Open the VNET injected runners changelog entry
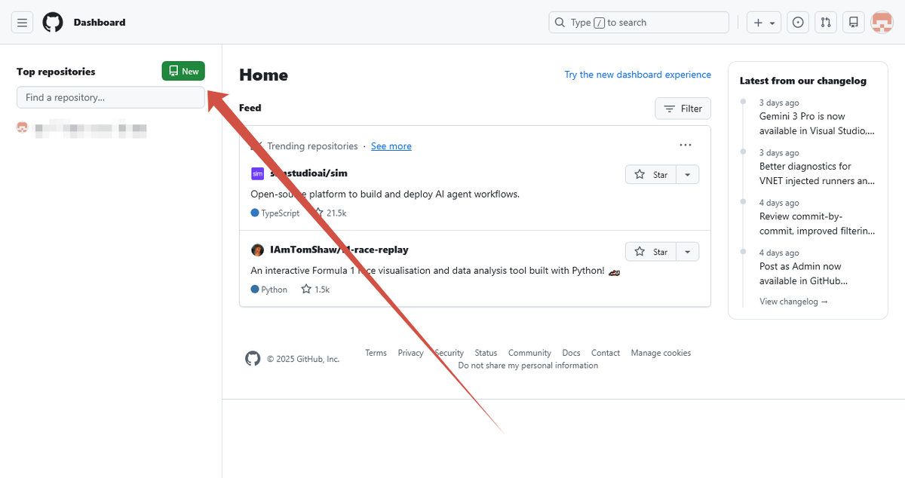905x478 pixels. click(817, 173)
